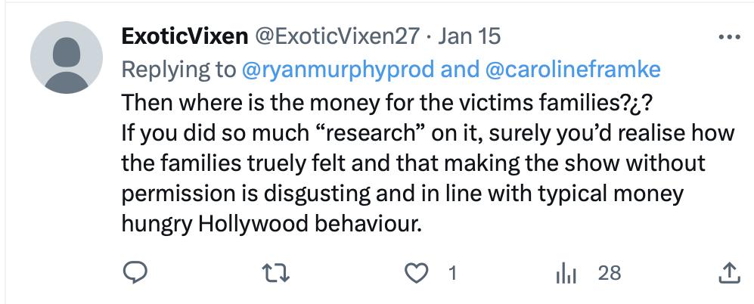Like the tweet with the heart icon
754x304 pixels.
click(x=418, y=273)
